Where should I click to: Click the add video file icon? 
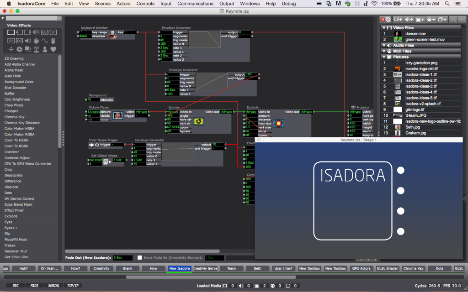[398, 20]
